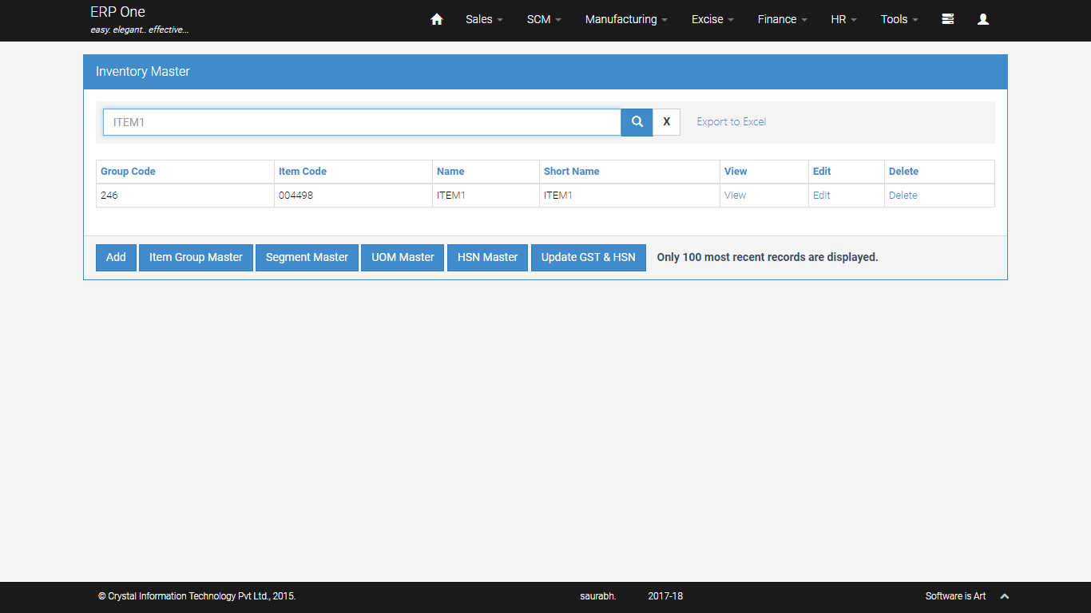Screen dimensions: 1091x613
Task: Expand the Manufacturing dropdown menu
Action: (626, 19)
